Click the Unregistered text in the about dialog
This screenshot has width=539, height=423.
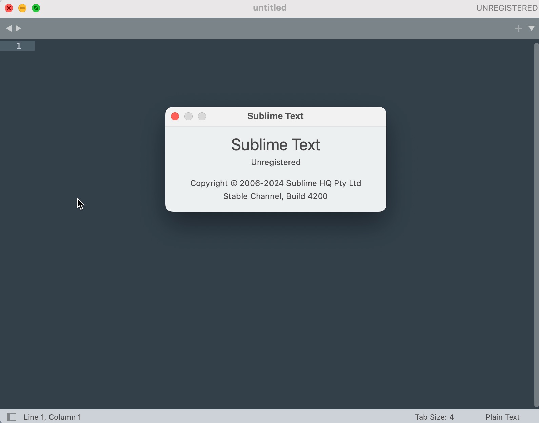(276, 162)
